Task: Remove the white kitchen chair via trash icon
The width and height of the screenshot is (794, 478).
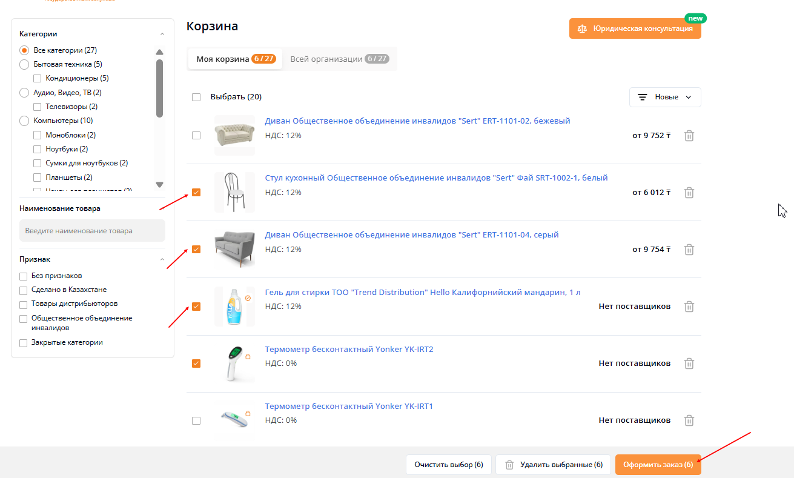Action: (689, 193)
